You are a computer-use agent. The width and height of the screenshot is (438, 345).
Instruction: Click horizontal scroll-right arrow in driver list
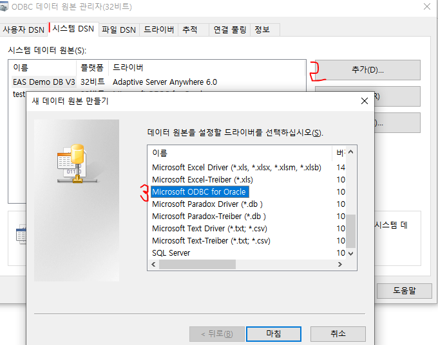(x=340, y=264)
